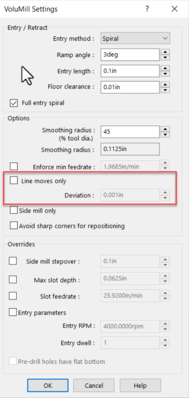Enable the Enforce min feedrate checkbox

point(14,167)
